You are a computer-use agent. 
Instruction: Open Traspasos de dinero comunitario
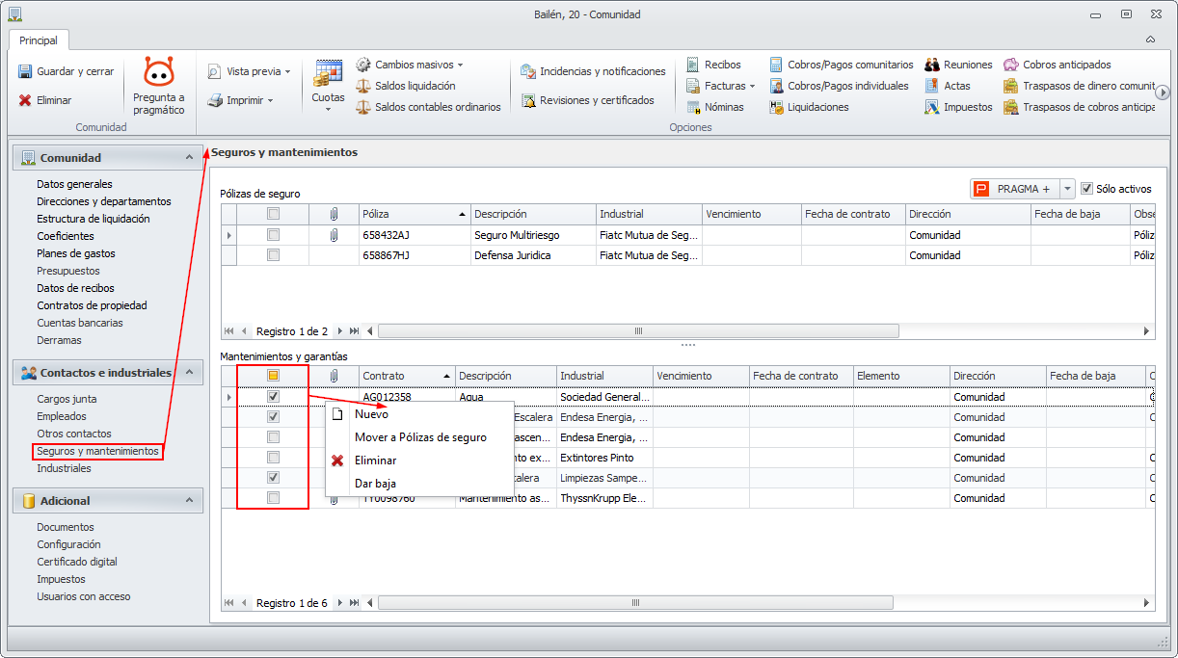point(1079,86)
